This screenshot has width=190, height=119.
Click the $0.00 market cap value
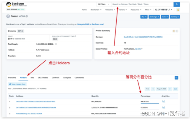point(55,39)
